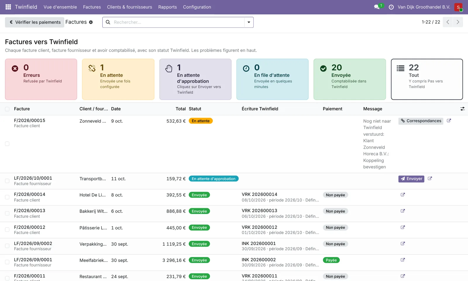Select checkbox for invoice F/2026/00014
Viewport: 468px width, 281px height.
tap(7, 197)
